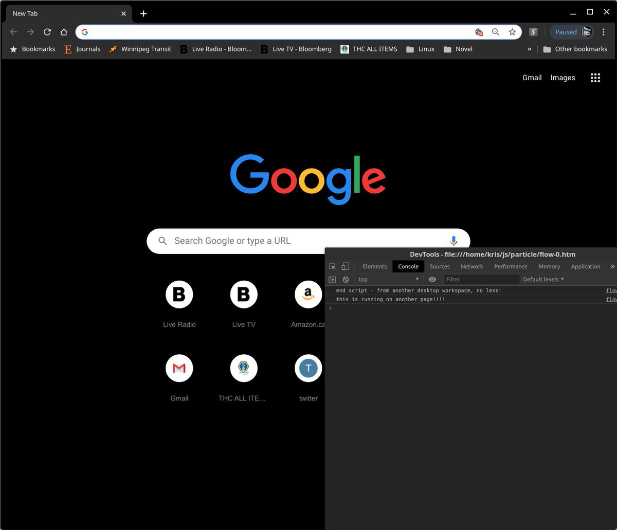Click source link of 'this is running' log line
The image size is (617, 530).
pos(611,299)
